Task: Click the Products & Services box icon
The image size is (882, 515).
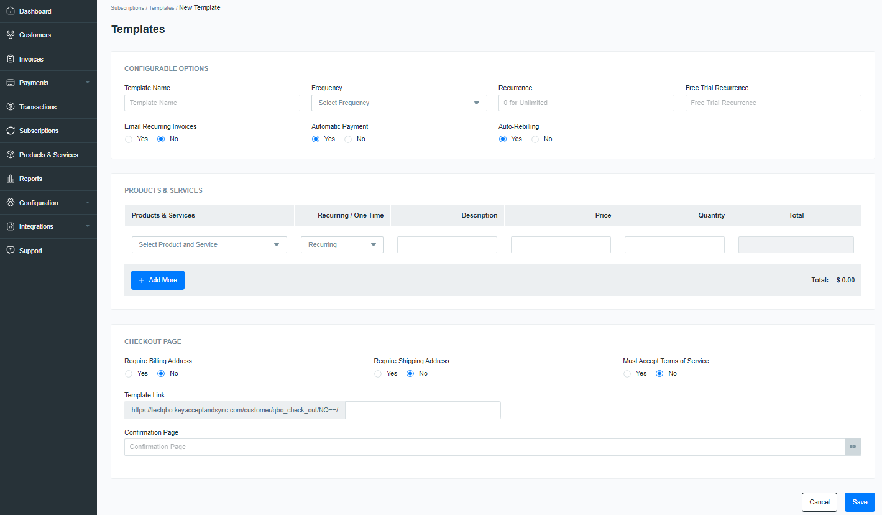Action: [x=11, y=155]
